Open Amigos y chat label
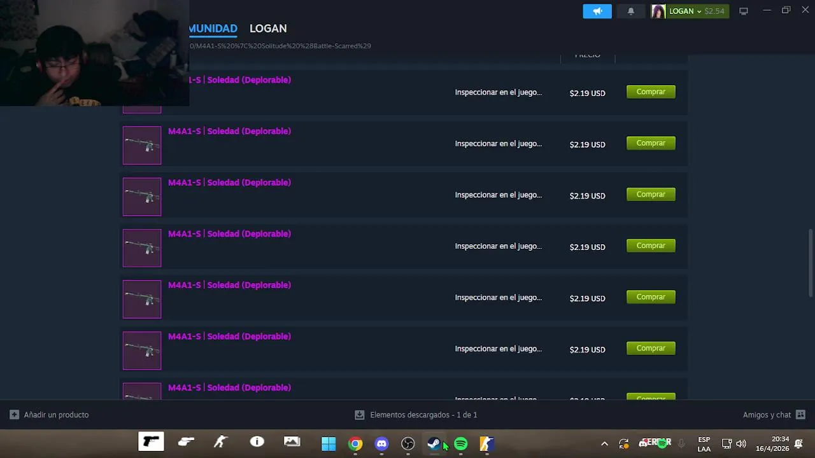This screenshot has height=458, width=815. coord(767,415)
